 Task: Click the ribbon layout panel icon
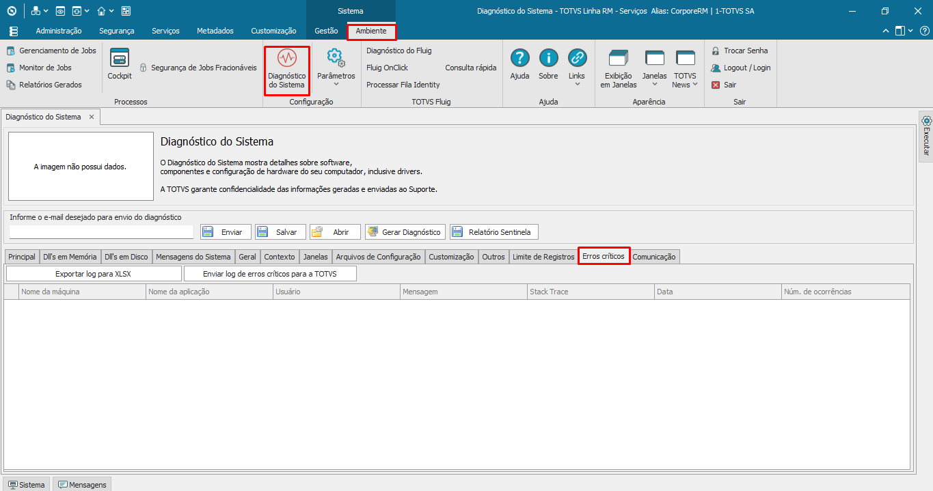pyautogui.click(x=900, y=31)
